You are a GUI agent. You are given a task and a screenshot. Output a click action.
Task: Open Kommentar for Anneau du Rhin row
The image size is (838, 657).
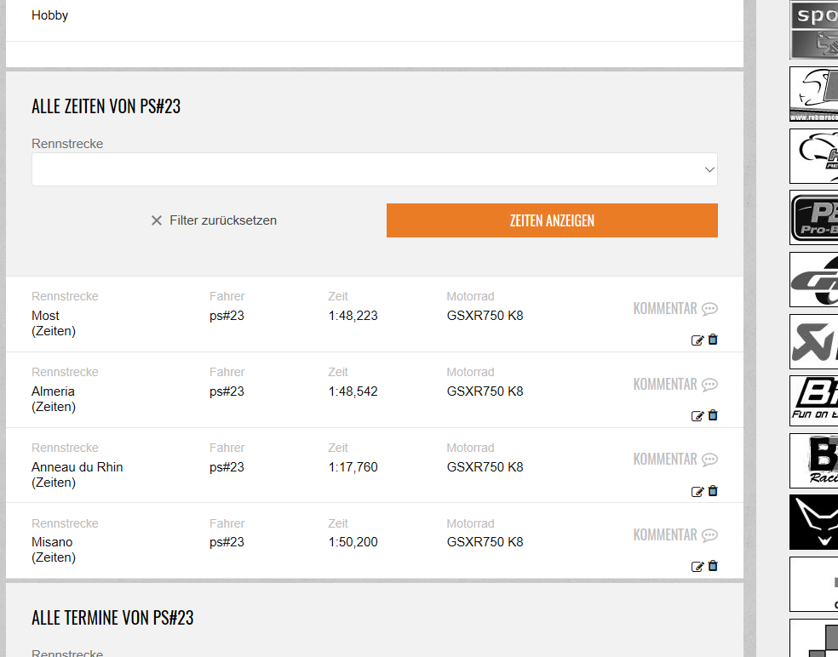coord(674,460)
